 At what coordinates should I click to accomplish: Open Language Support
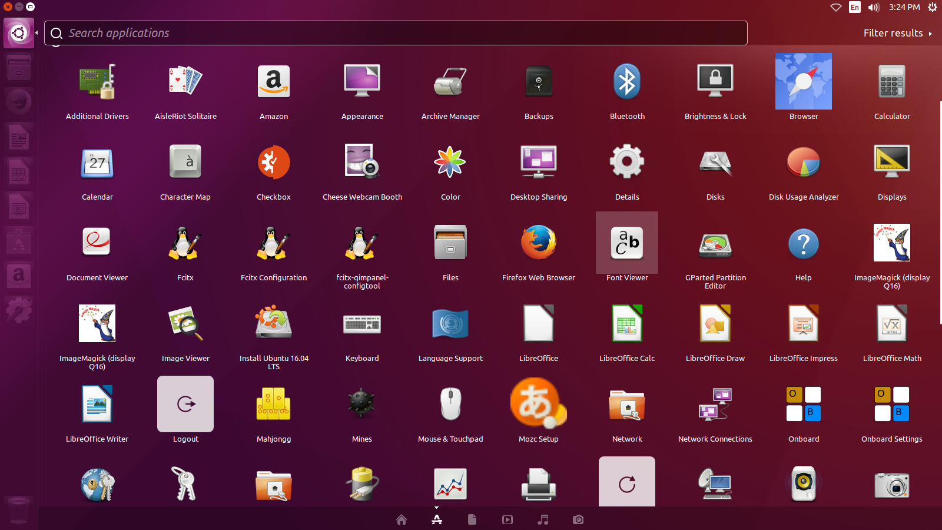[x=450, y=323]
